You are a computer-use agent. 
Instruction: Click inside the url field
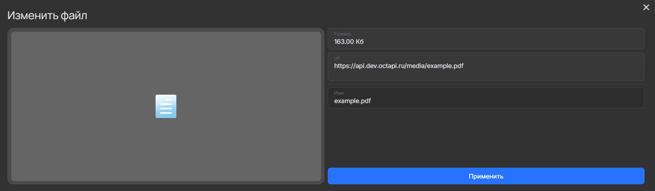pyautogui.click(x=486, y=67)
